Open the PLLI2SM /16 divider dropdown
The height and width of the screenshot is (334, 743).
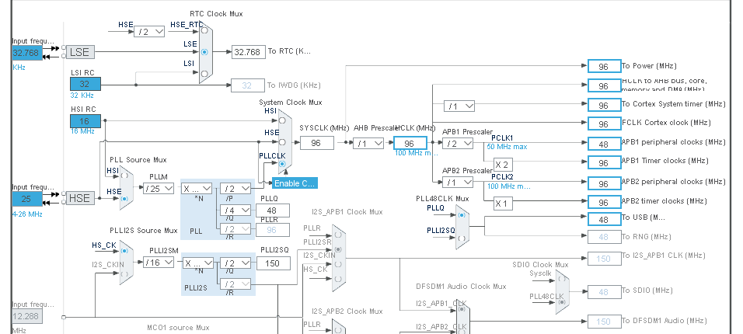click(158, 263)
